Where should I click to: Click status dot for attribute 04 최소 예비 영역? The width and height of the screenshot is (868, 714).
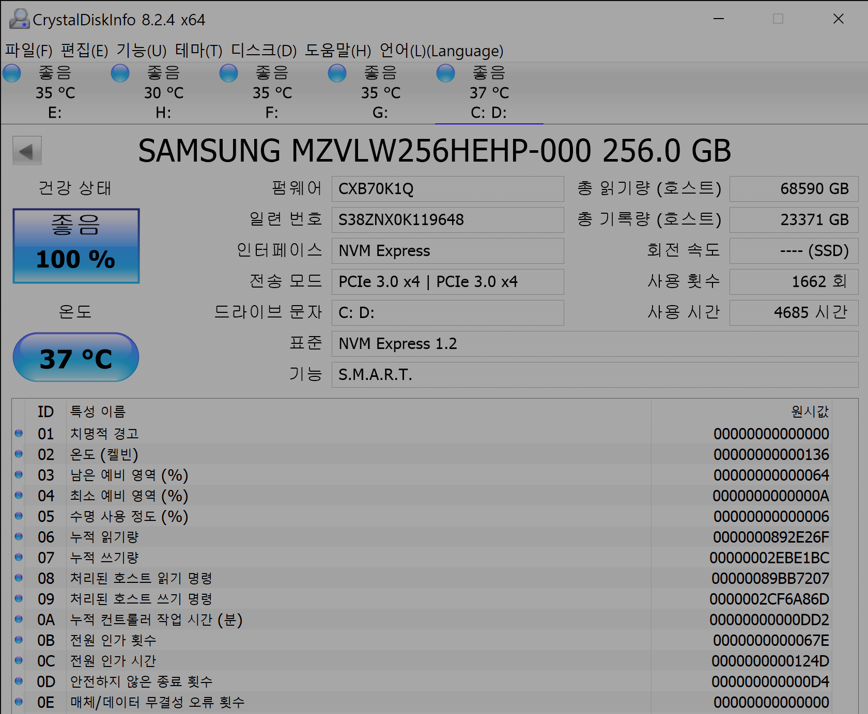pyautogui.click(x=19, y=495)
